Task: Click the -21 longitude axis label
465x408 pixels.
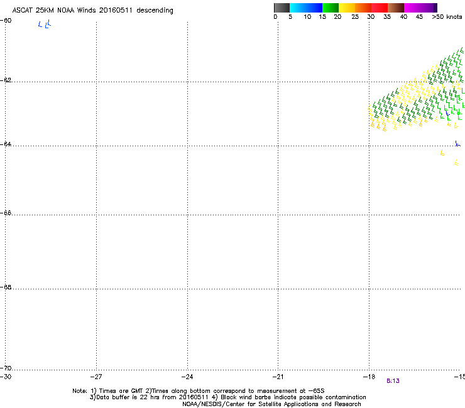Action: click(278, 377)
